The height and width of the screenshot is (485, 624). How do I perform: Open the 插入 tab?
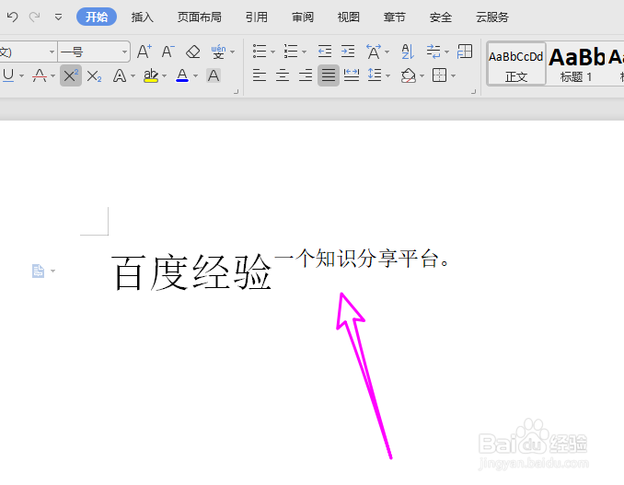pos(142,17)
